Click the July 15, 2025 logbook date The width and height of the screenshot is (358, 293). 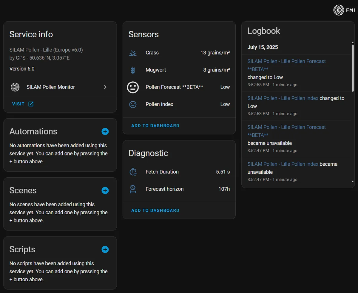(263, 47)
